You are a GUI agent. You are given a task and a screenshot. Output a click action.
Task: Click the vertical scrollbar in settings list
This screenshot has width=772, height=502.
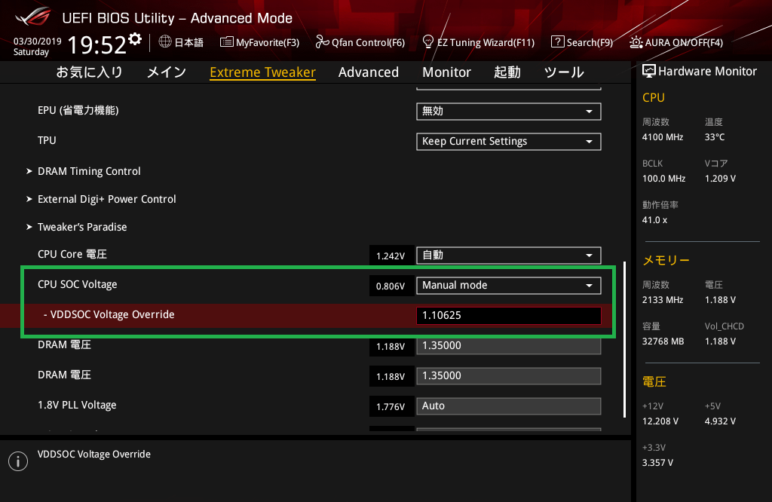pyautogui.click(x=624, y=339)
